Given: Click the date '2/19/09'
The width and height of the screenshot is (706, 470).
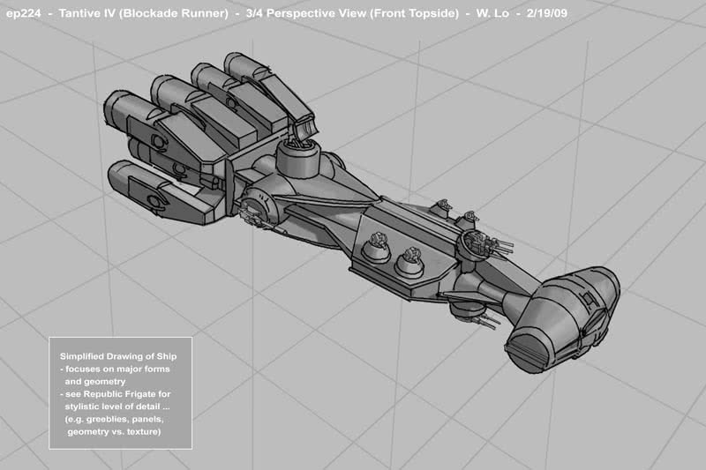Looking at the screenshot, I should 547,13.
